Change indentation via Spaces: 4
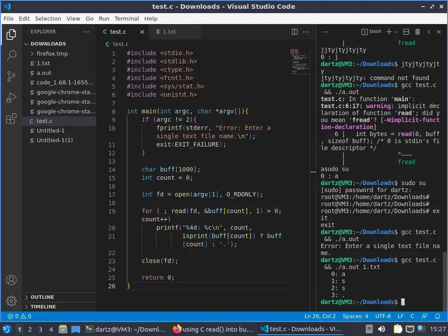Image resolution: width=448 pixels, height=336 pixels. click(x=355, y=316)
